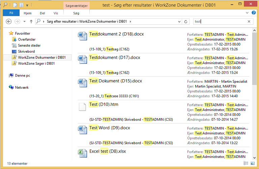Switch to large icons view in status bar

tap(252, 163)
